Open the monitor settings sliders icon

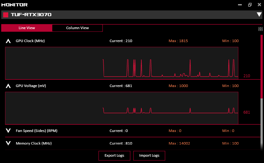pos(260,29)
